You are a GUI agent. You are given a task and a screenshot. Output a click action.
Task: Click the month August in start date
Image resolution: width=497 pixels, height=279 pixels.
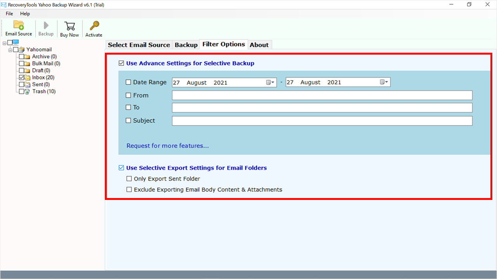tap(196, 83)
